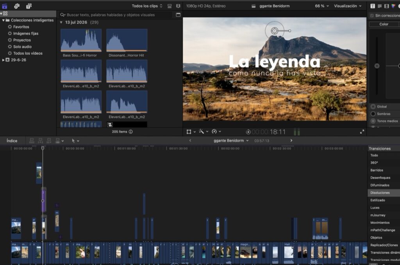Click the project clapper icon by ggante Benidorm
This screenshot has height=265, width=400.
(254, 6)
